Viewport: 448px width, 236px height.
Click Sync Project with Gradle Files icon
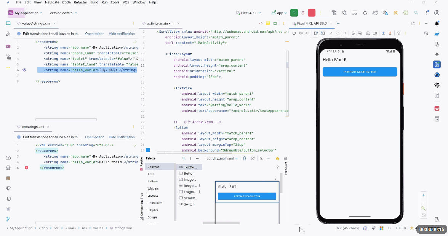(x=375, y=13)
